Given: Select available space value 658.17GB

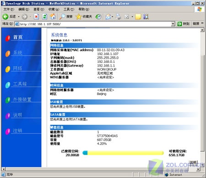Looking at the screenshot, I should (177, 155).
